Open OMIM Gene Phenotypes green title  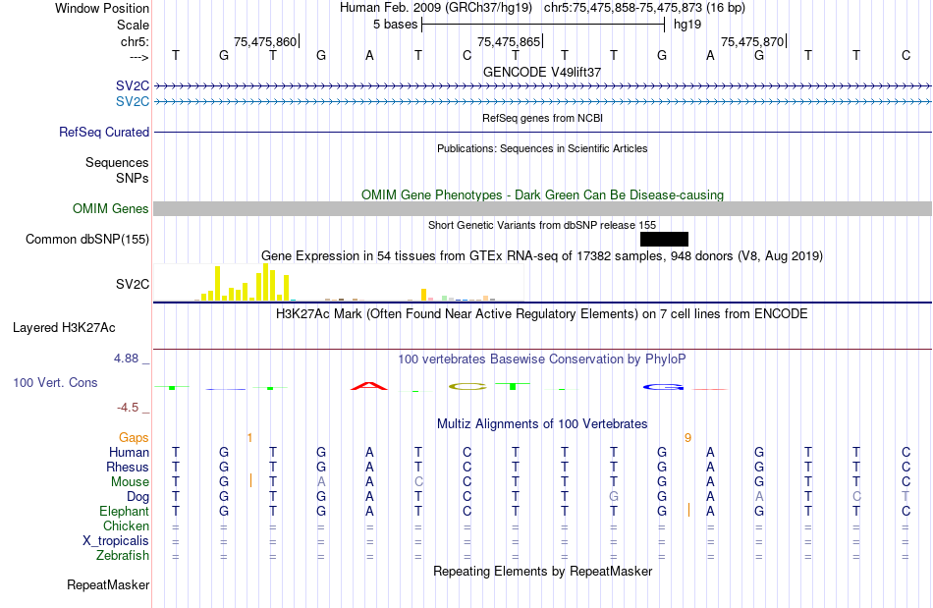542,195
